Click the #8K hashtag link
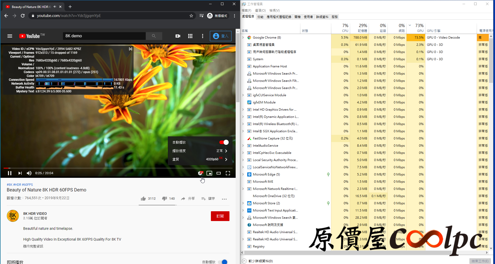The height and width of the screenshot is (264, 495). (10, 185)
